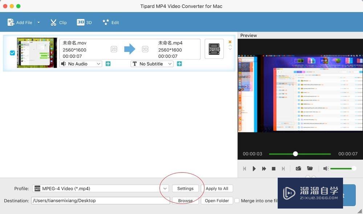Click the Browse button

185,201
